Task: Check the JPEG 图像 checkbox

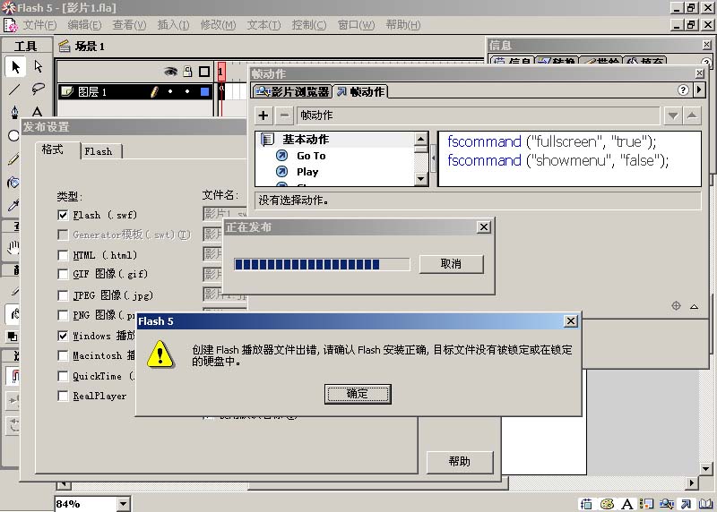Action: tap(63, 295)
